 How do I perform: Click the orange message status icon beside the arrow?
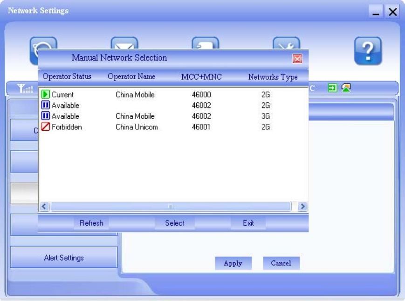pos(346,88)
